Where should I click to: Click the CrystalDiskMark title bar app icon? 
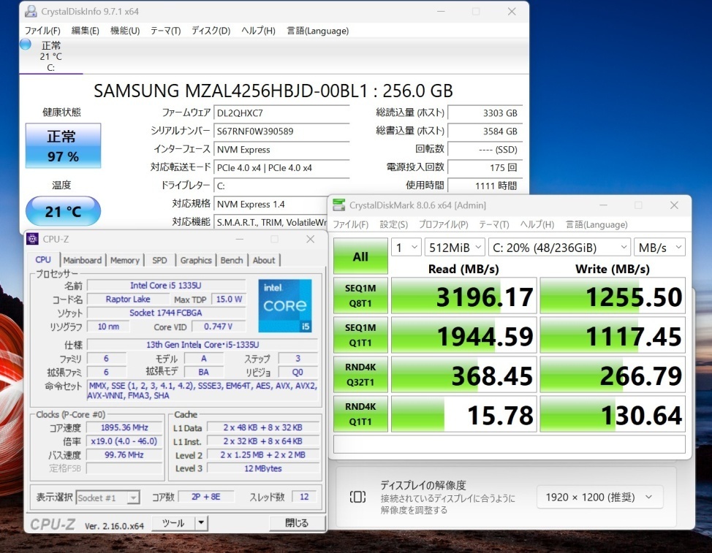339,205
